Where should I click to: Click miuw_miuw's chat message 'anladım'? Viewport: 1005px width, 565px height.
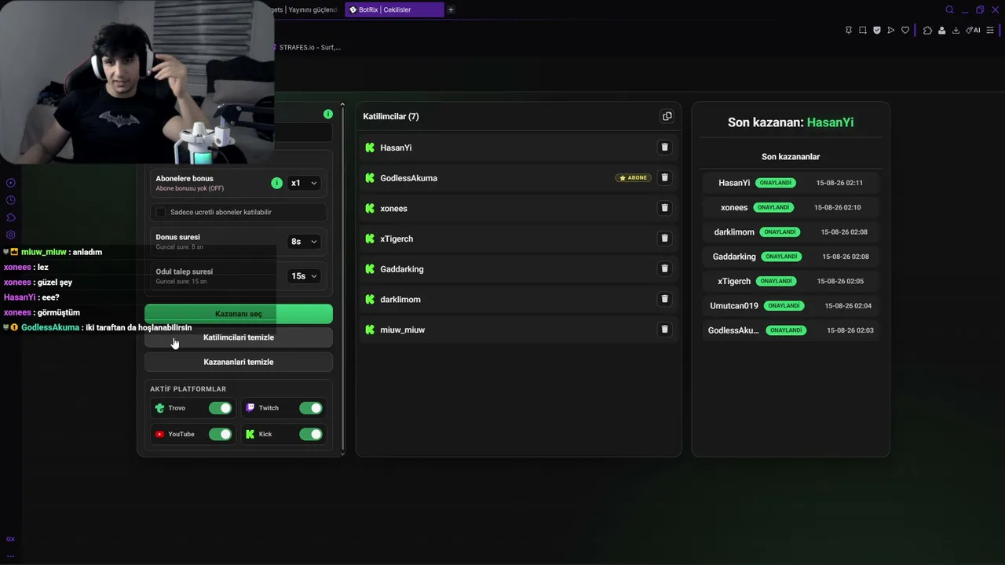tap(87, 252)
